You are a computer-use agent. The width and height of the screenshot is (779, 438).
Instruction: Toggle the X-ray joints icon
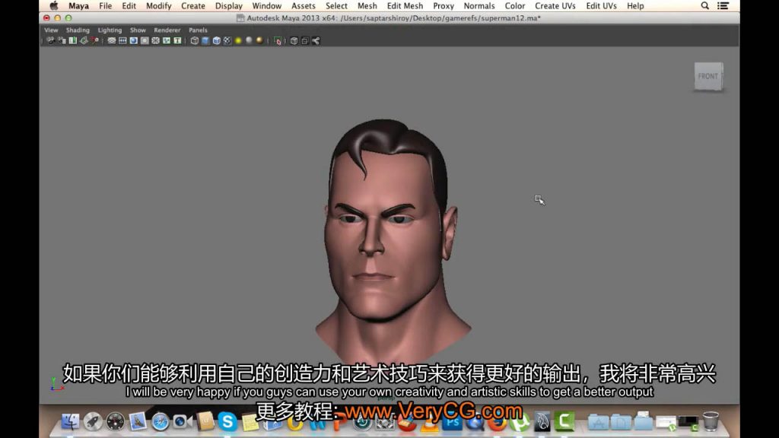[x=316, y=41]
